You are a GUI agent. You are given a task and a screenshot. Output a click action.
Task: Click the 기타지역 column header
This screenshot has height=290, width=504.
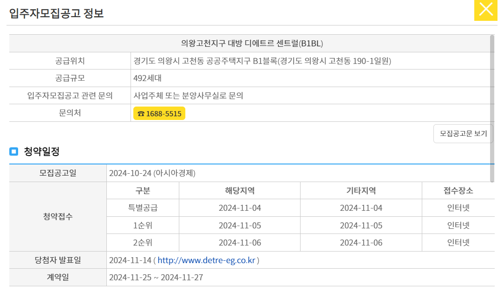point(360,190)
